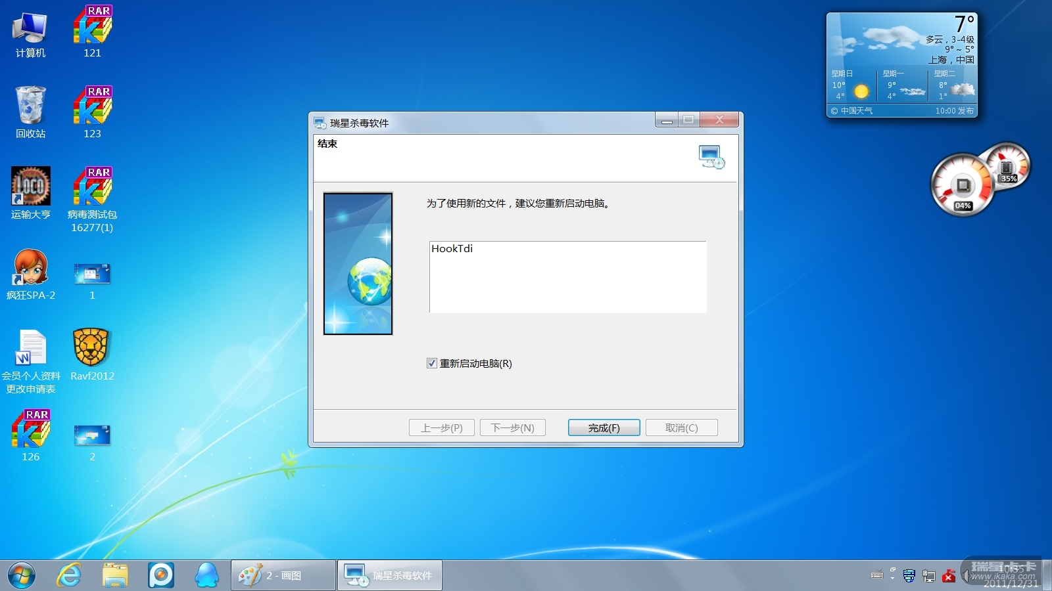This screenshot has height=591, width=1052.
Task: Select the 运输大亨 game shortcut
Action: click(x=30, y=193)
